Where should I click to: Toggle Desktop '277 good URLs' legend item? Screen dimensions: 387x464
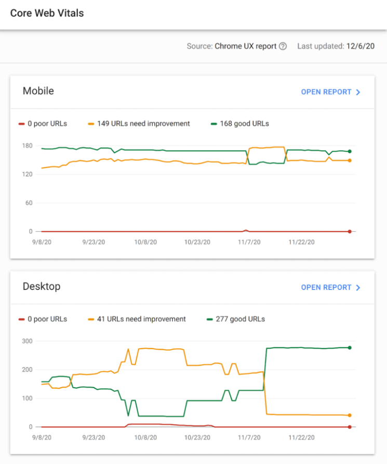point(236,319)
